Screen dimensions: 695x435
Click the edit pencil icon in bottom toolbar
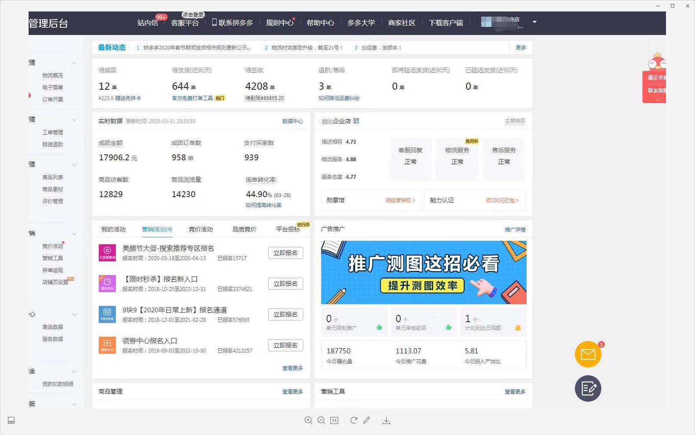pos(366,420)
